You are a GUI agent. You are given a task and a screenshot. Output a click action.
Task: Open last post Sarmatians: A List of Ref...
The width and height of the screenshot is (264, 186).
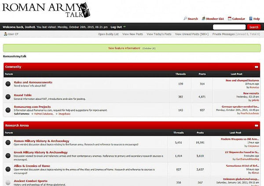(242, 166)
